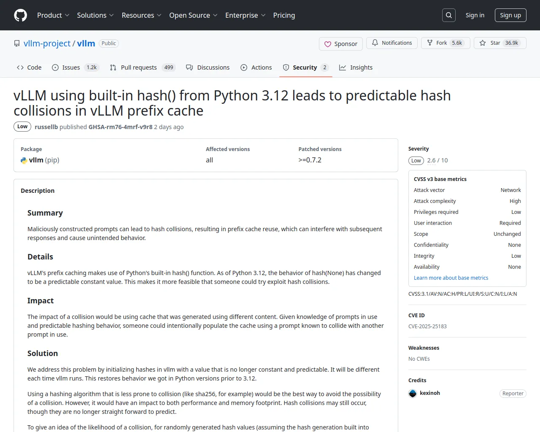This screenshot has height=432, width=540.
Task: Click the 1.2k issues counter
Action: pos(92,67)
